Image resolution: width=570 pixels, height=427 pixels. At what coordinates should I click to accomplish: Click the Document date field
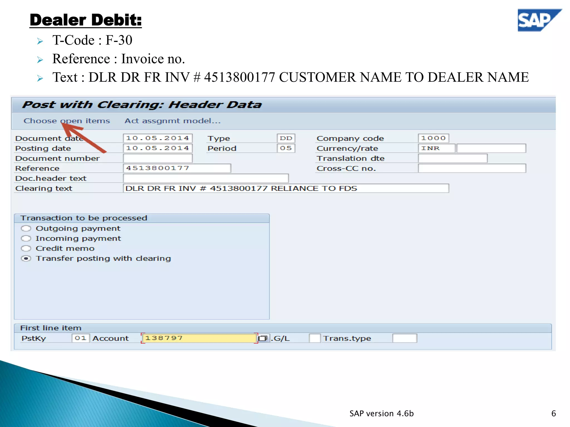click(158, 138)
